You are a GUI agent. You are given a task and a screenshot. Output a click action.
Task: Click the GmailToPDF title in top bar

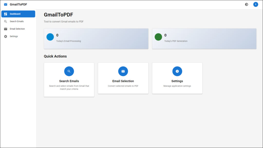tap(18, 5)
